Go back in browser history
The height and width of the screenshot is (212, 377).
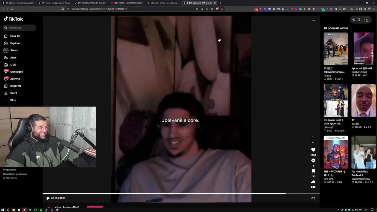[3, 9]
